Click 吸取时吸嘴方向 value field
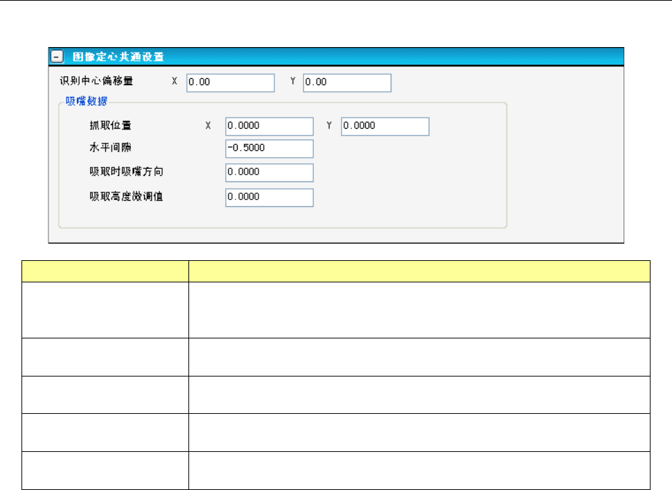The image size is (672, 490). pos(269,172)
